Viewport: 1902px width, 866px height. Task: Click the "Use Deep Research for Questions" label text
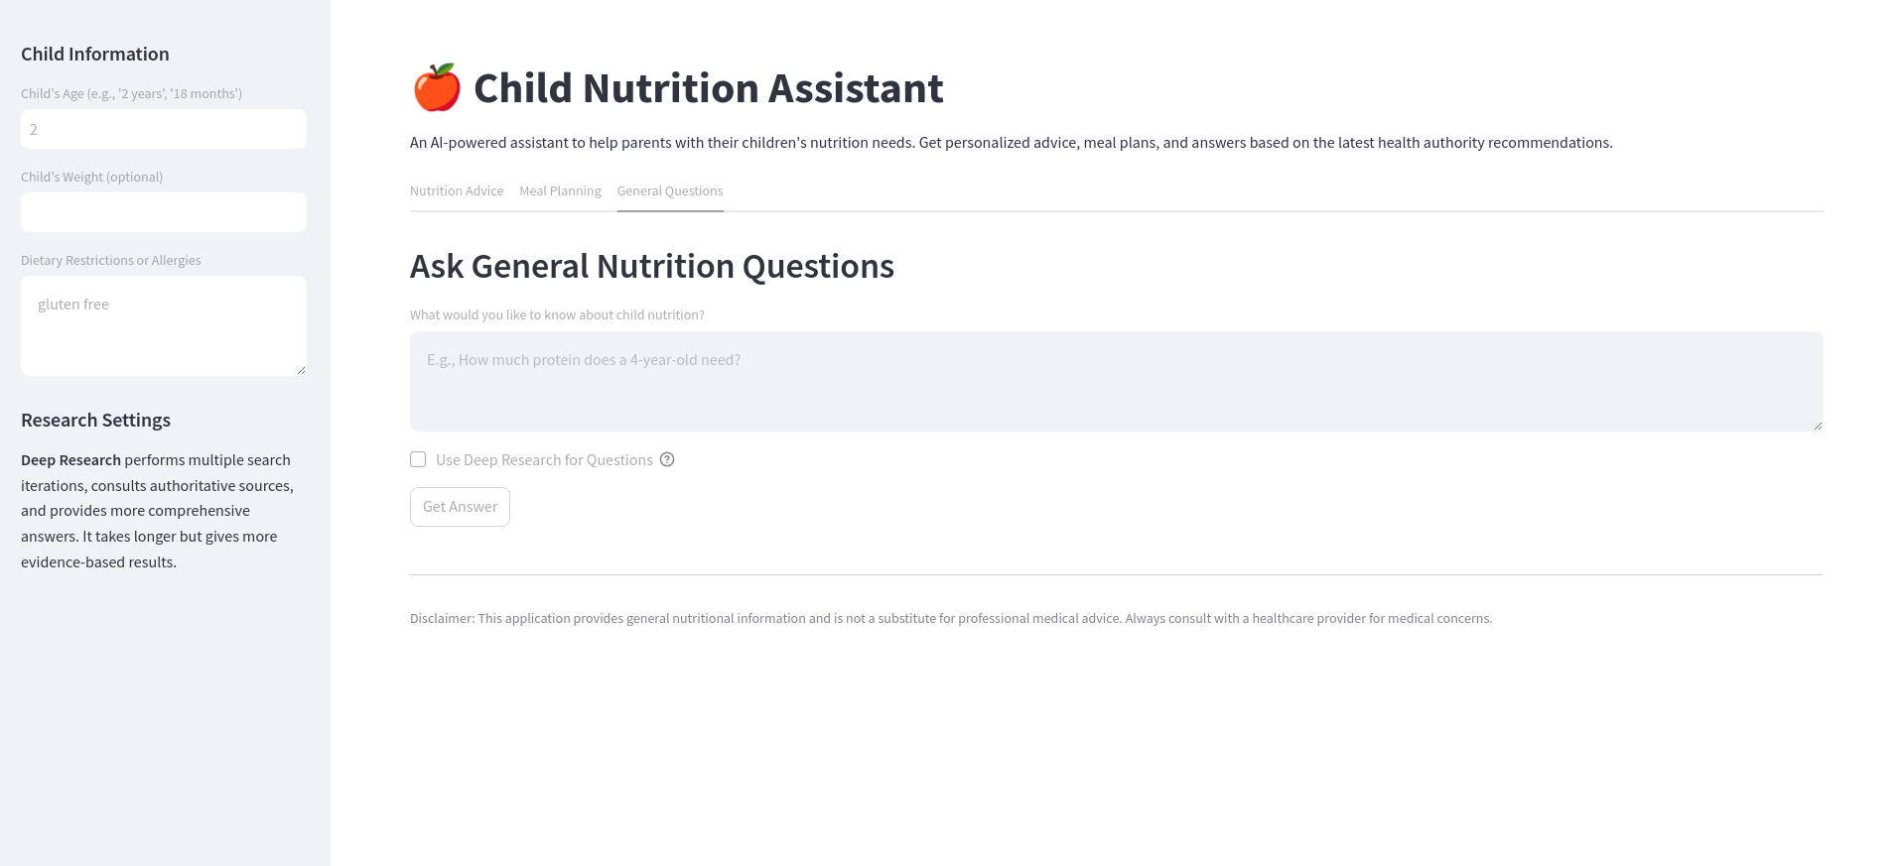click(544, 460)
